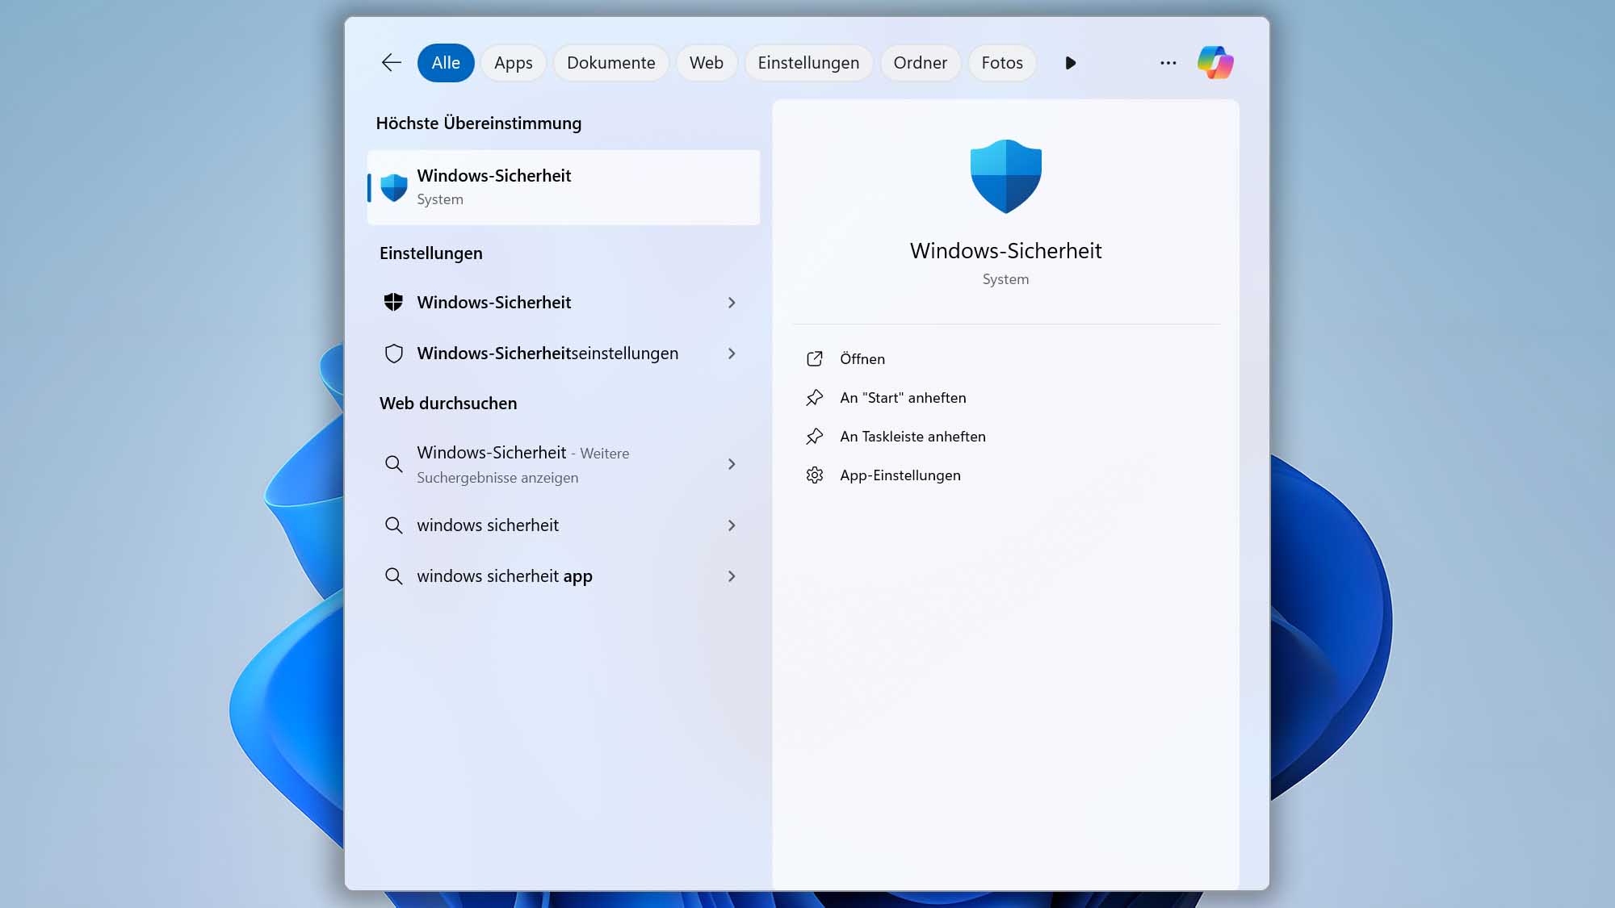Click magnifier icon of Weitere Suchergebnisse row

[393, 464]
